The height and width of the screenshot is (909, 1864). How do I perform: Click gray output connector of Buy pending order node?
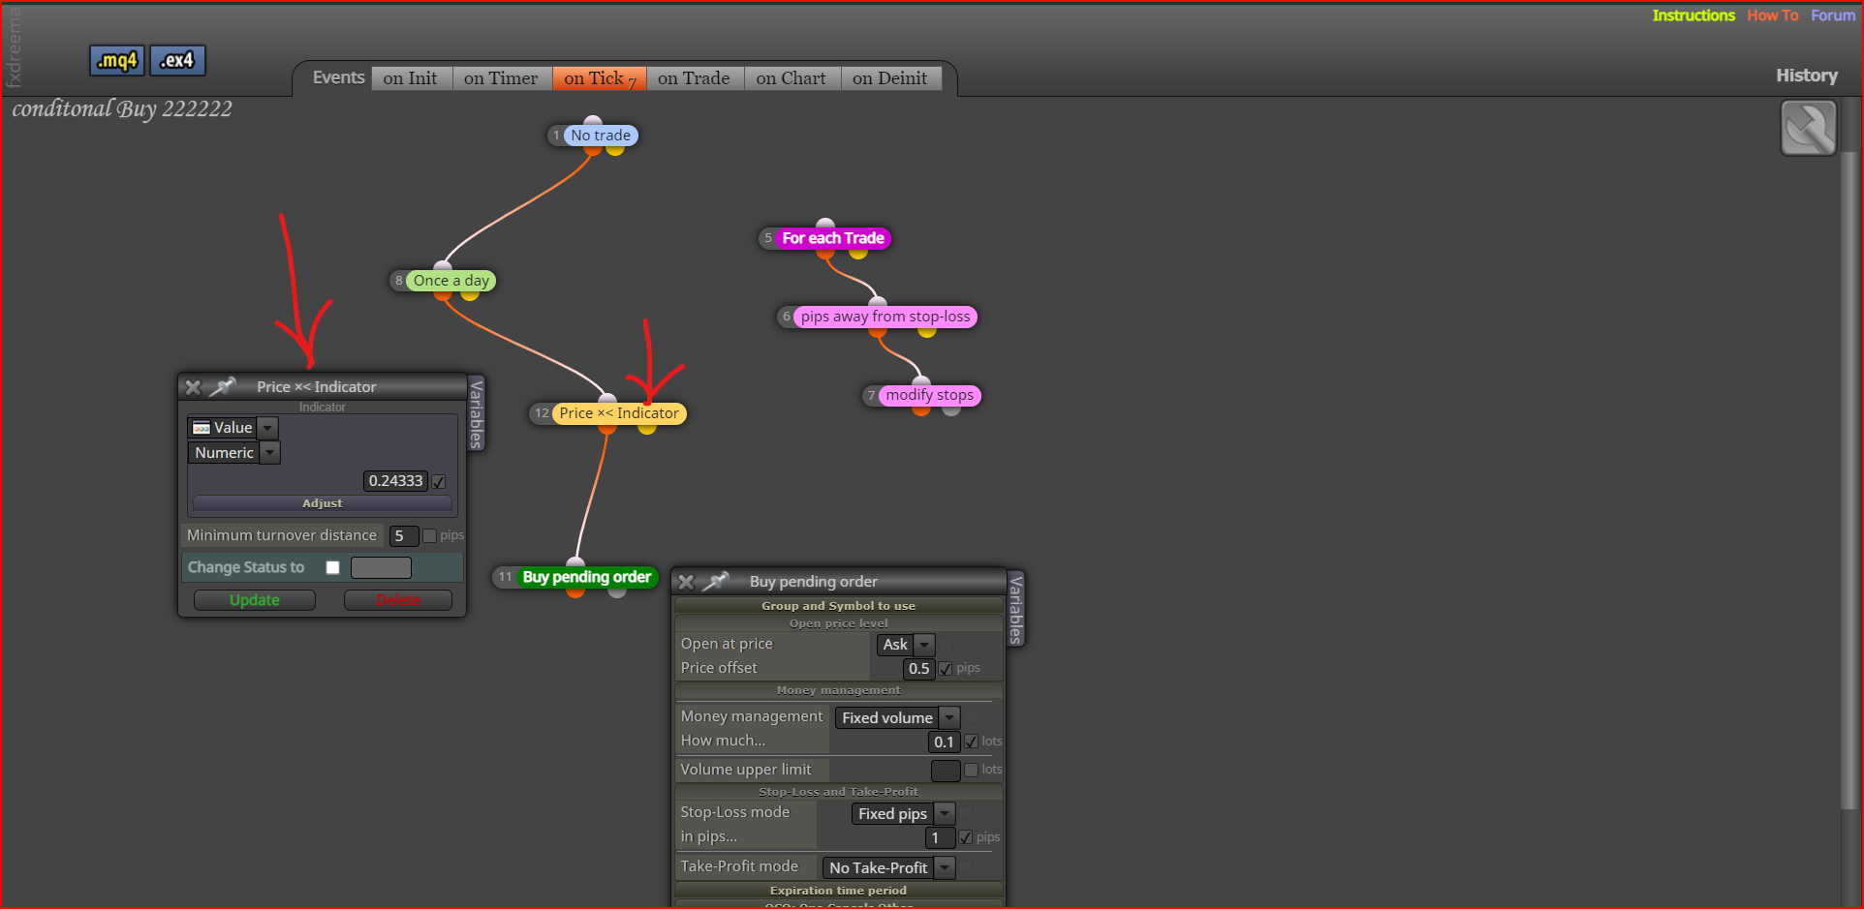coord(617,591)
